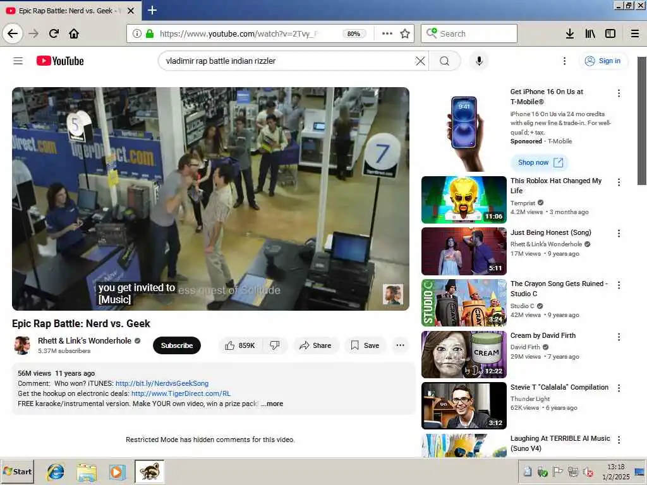Open more actions menu beside Save
Screen dimensions: 647x485
point(400,345)
